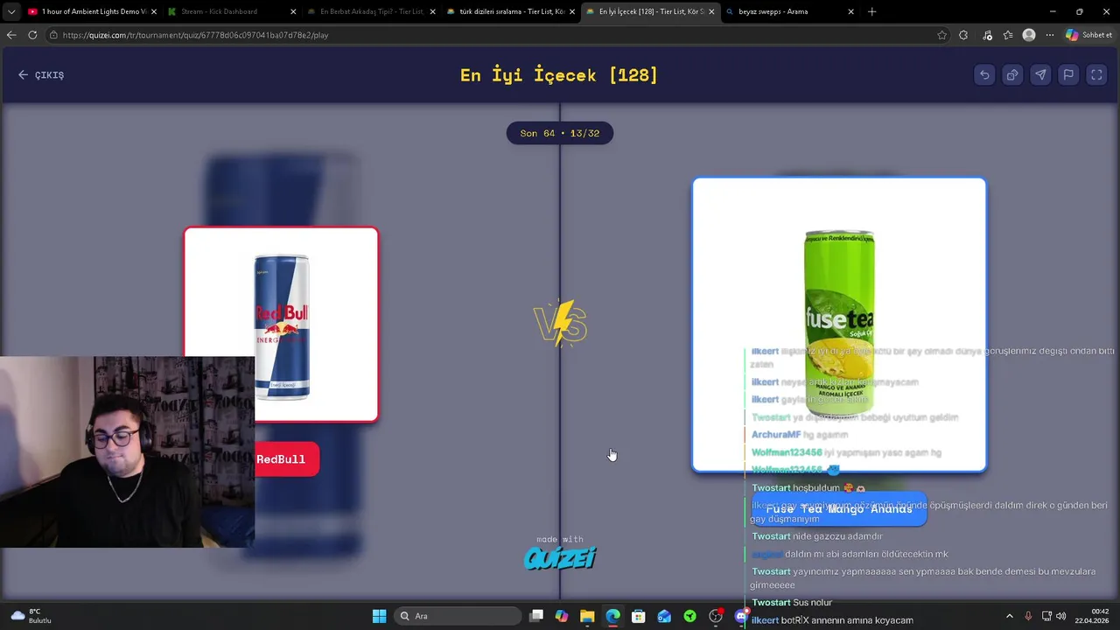Reload the quizei page
Image resolution: width=1120 pixels, height=630 pixels.
32,35
